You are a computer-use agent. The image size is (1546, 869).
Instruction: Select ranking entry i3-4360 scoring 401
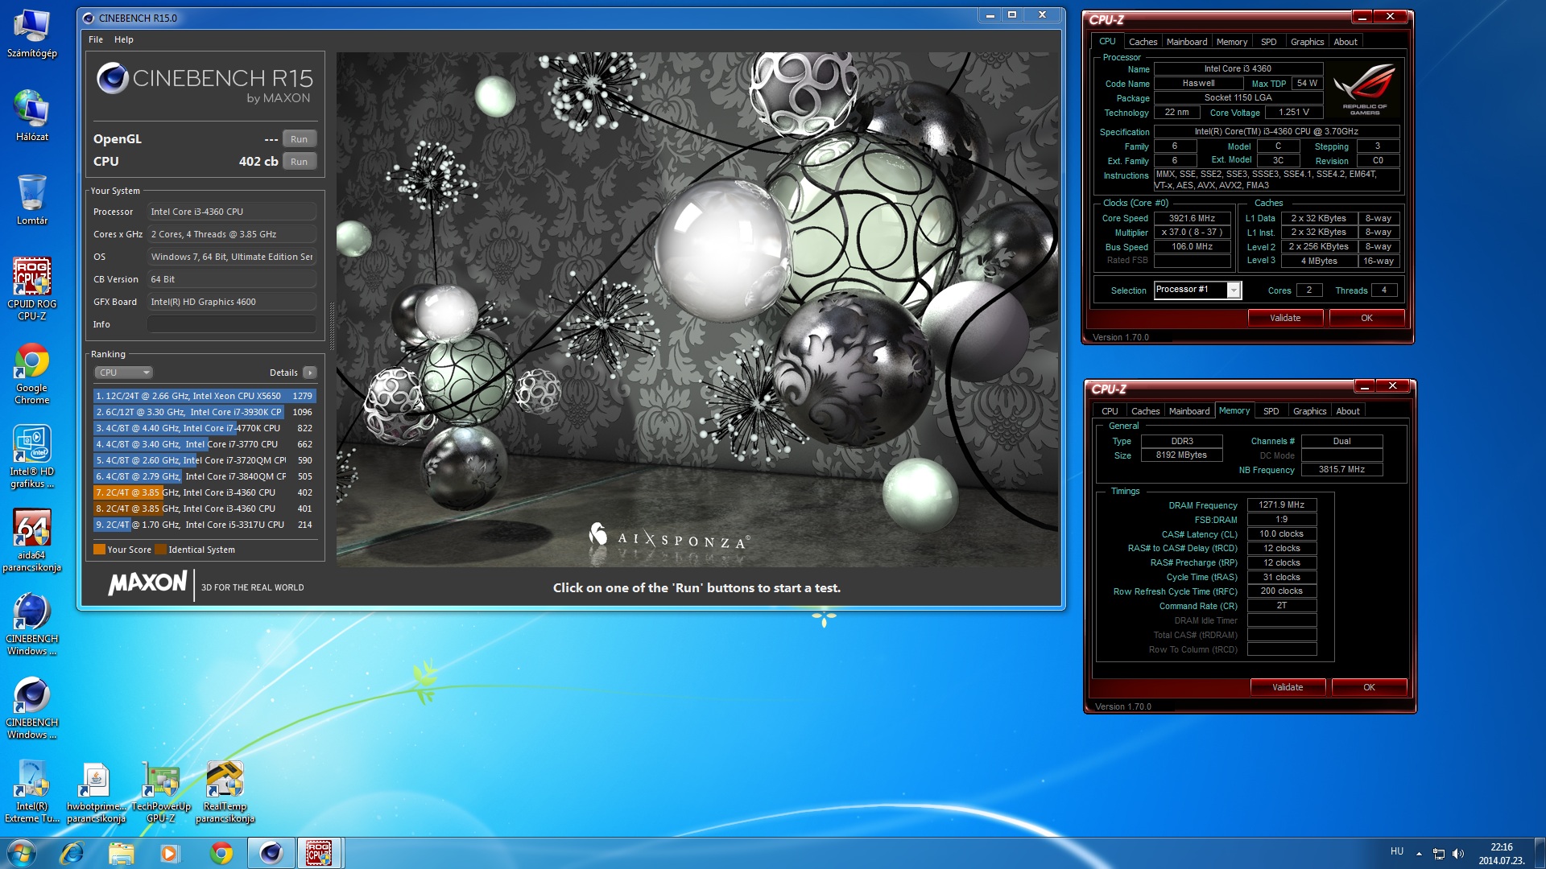click(x=205, y=509)
